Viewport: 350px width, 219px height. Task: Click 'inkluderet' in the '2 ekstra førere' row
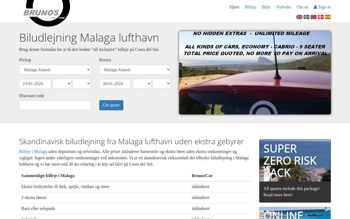coord(201,198)
